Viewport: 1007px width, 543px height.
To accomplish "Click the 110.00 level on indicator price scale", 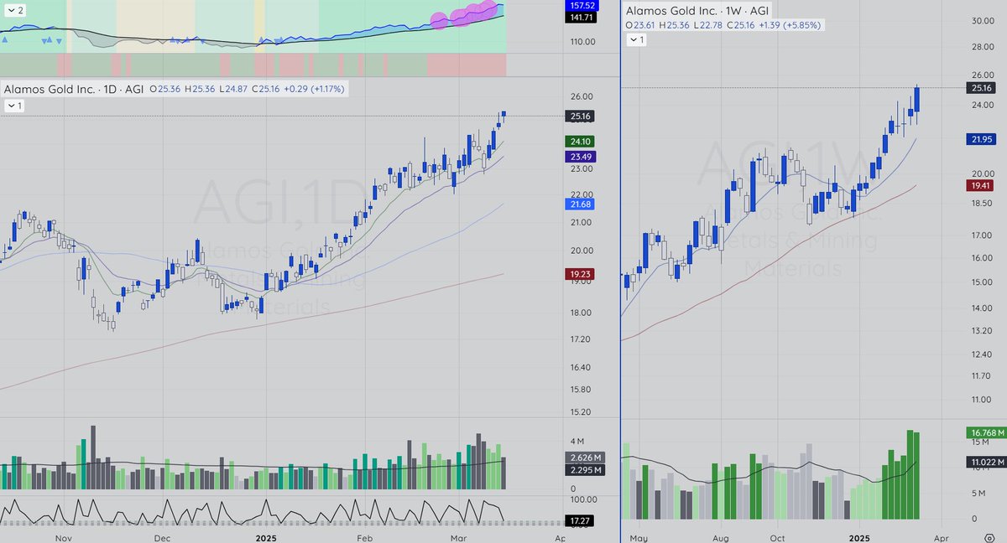I will [x=582, y=40].
